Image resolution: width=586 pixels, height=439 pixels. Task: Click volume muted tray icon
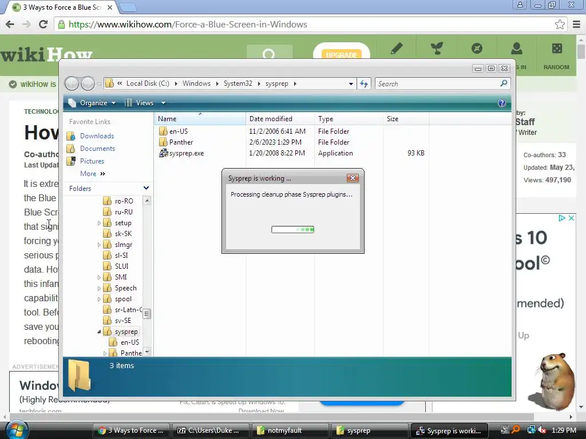coord(542,430)
